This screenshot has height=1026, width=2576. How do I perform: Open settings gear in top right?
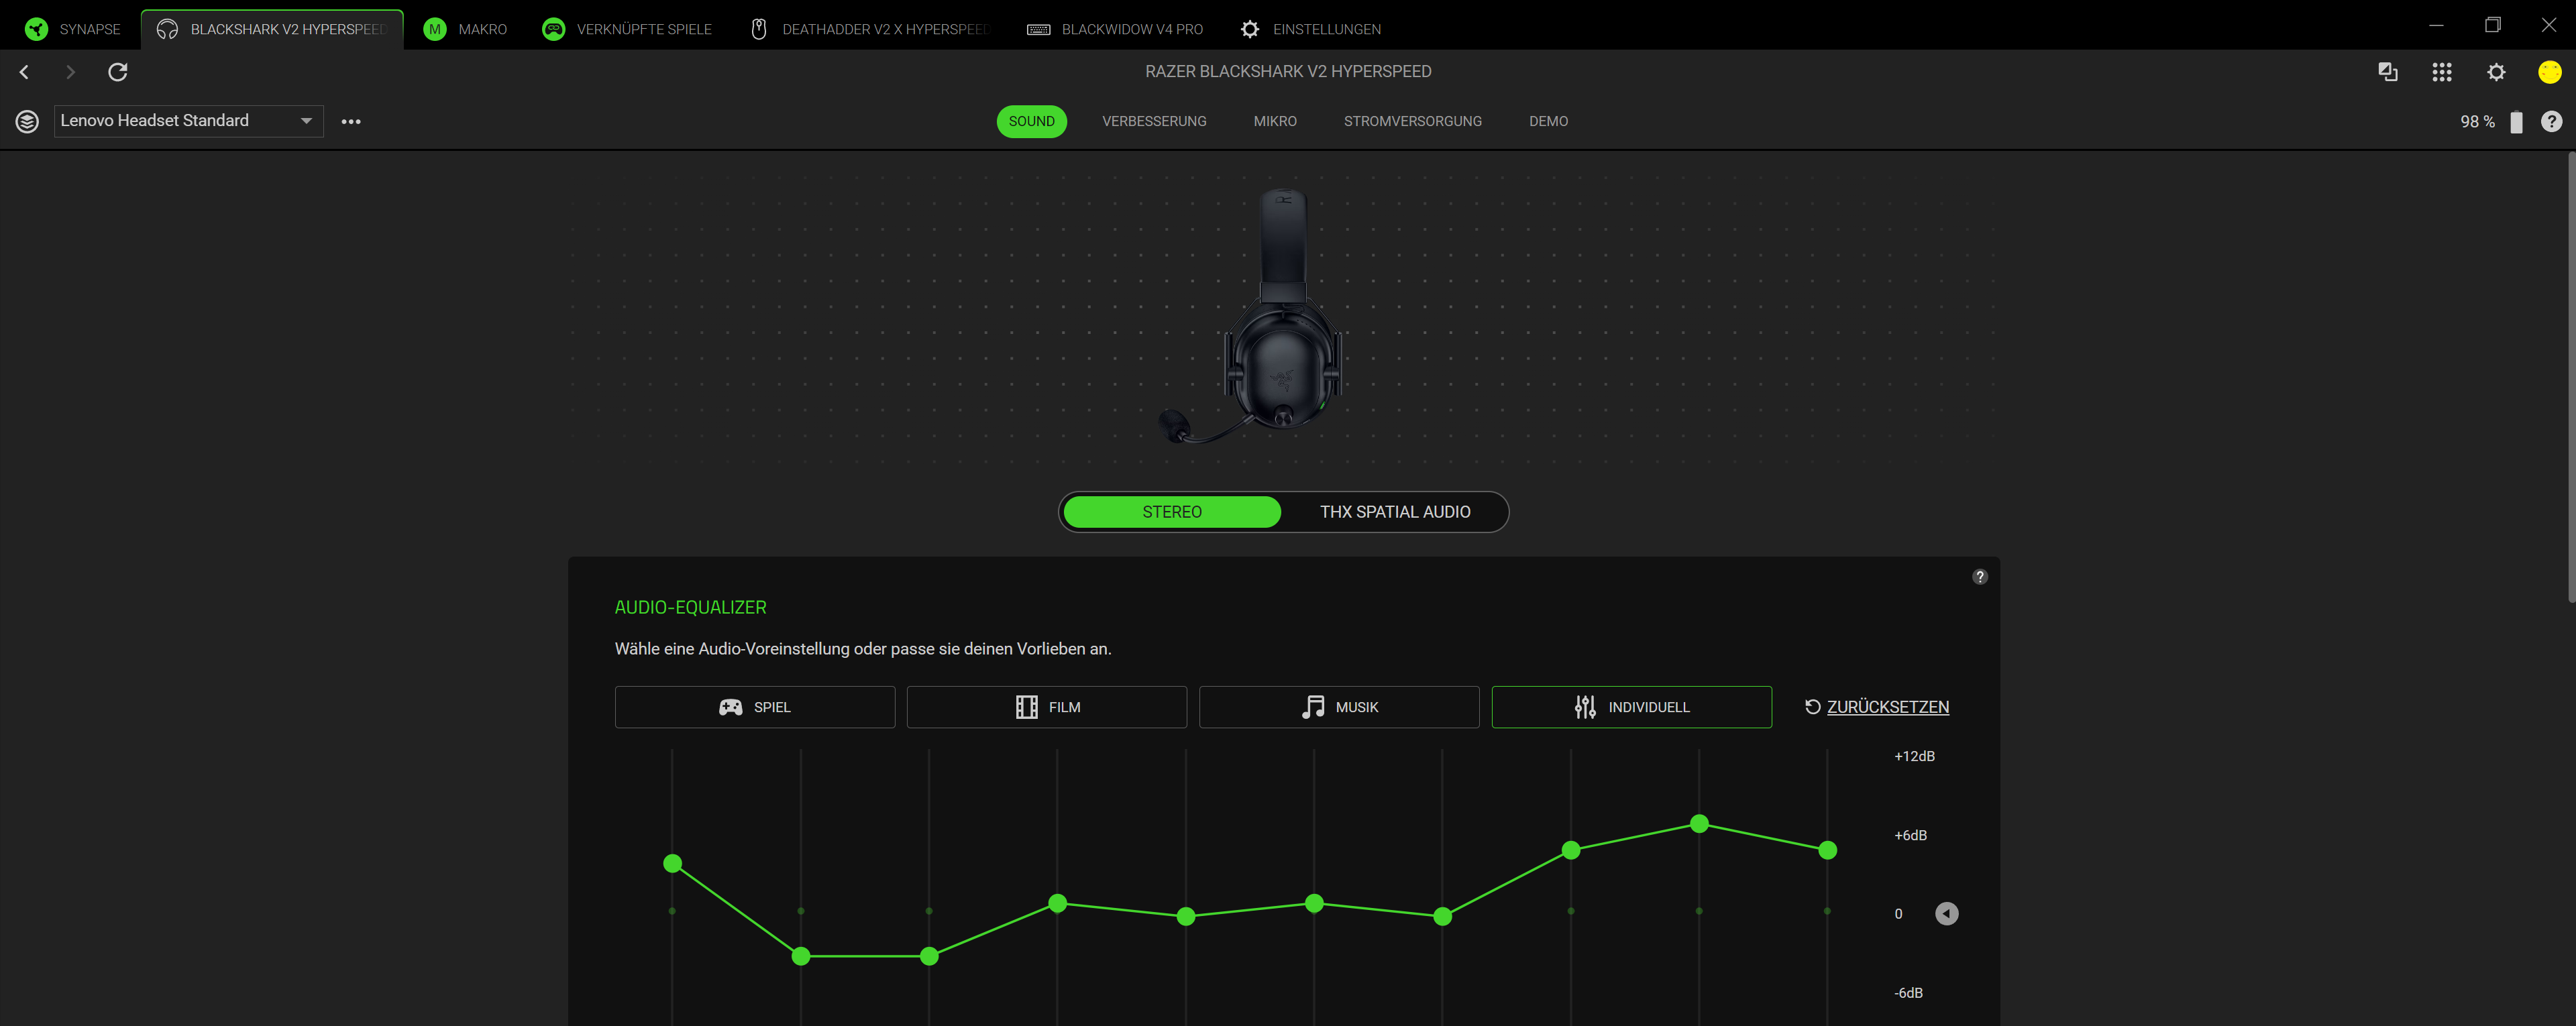coord(2496,72)
